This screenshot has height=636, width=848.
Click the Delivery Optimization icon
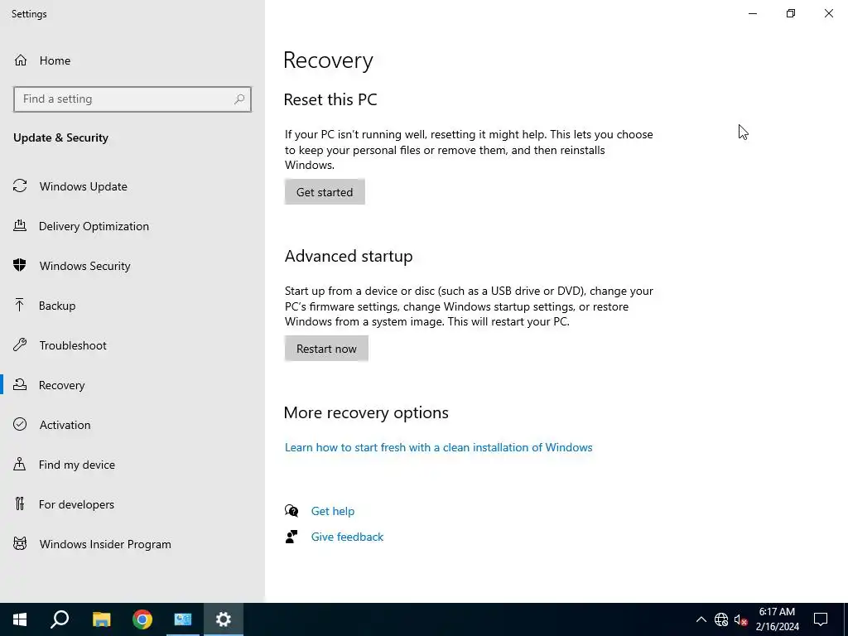[x=20, y=225]
